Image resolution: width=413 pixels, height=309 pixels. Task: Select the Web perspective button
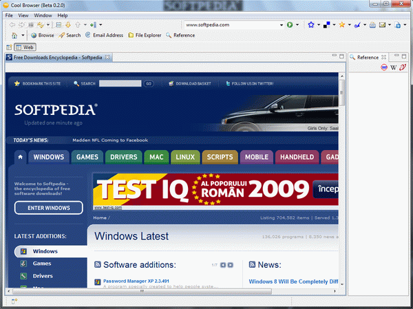coord(25,47)
